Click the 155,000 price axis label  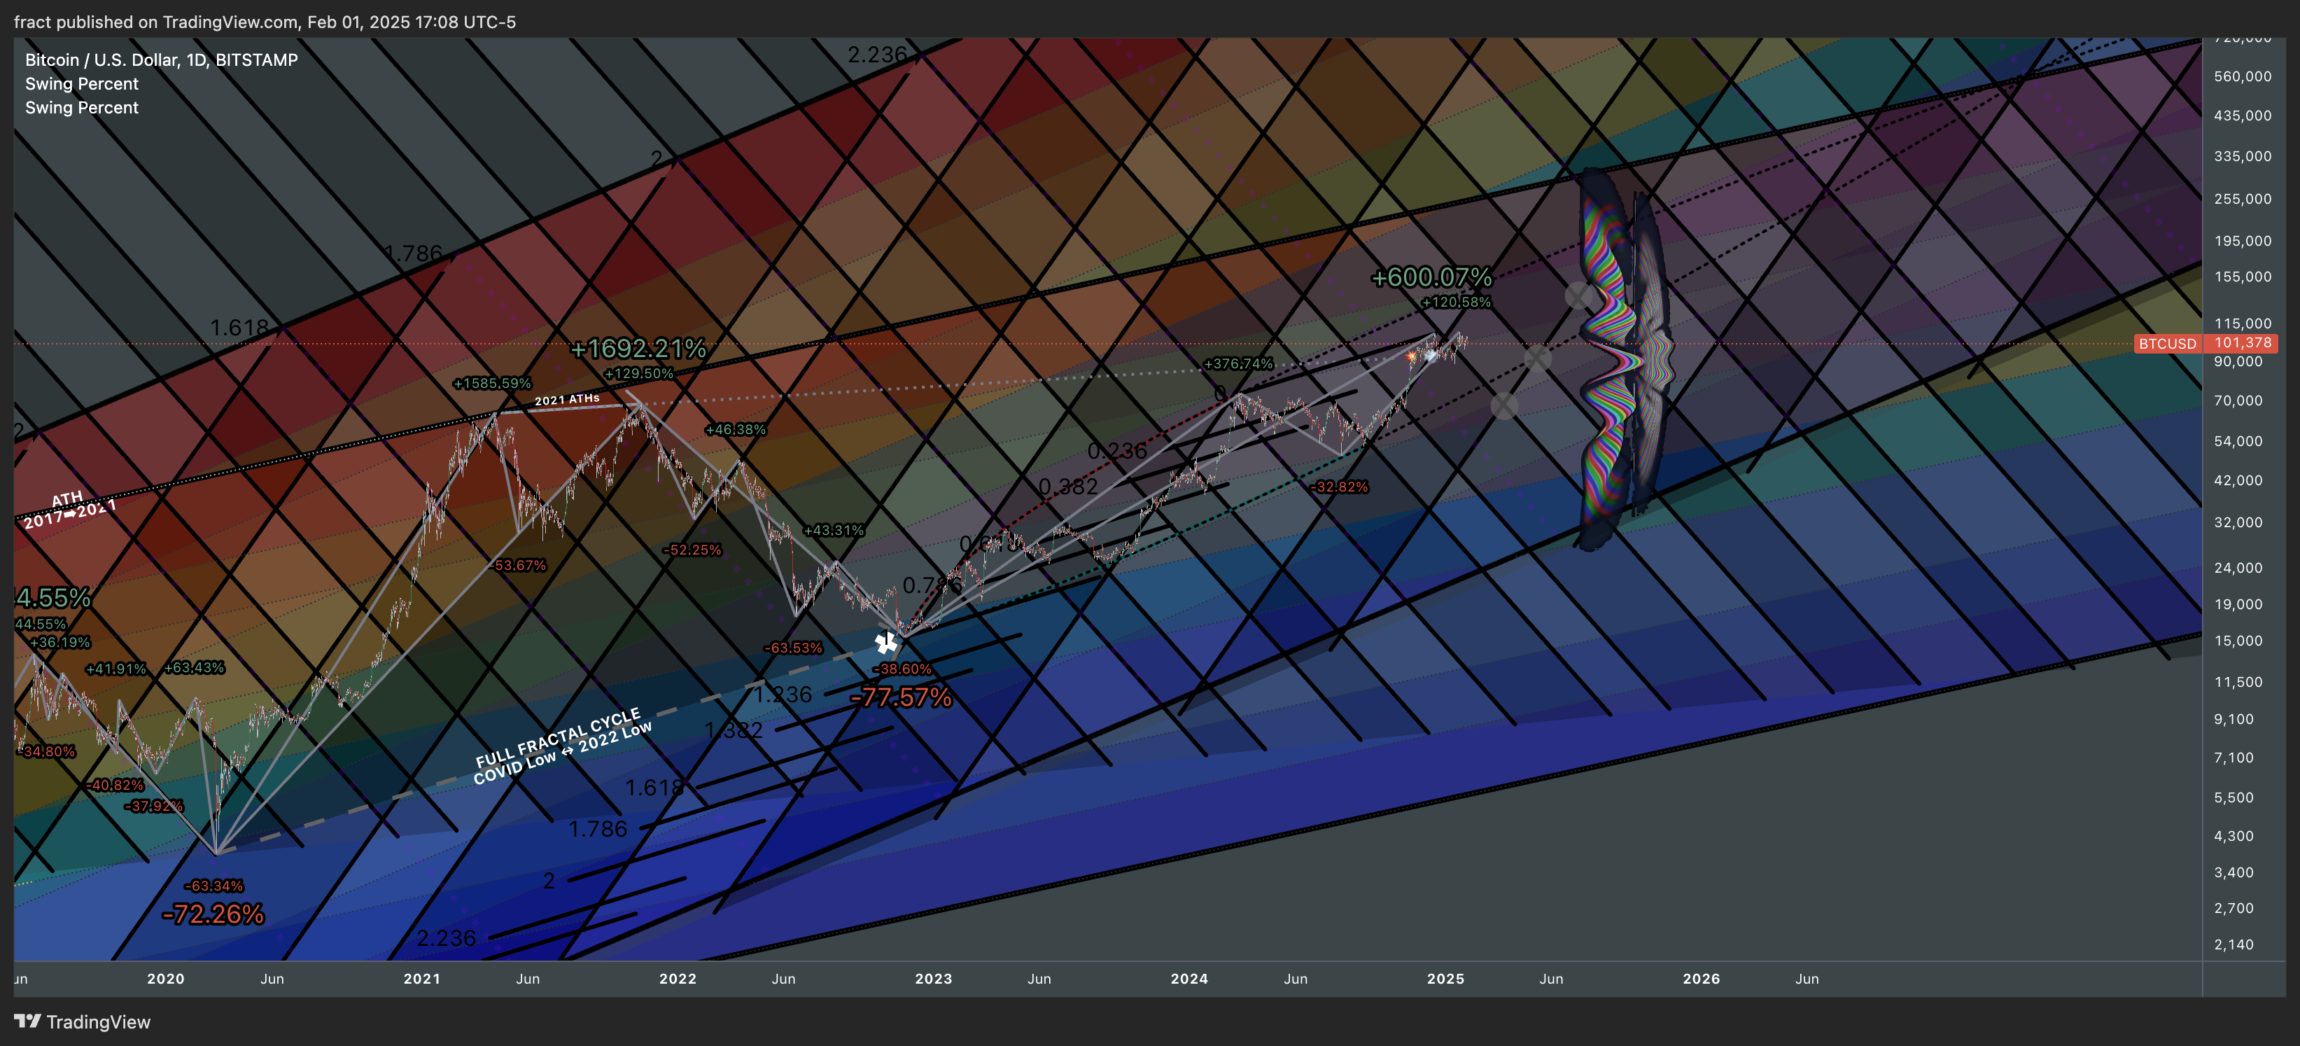coord(2242,277)
